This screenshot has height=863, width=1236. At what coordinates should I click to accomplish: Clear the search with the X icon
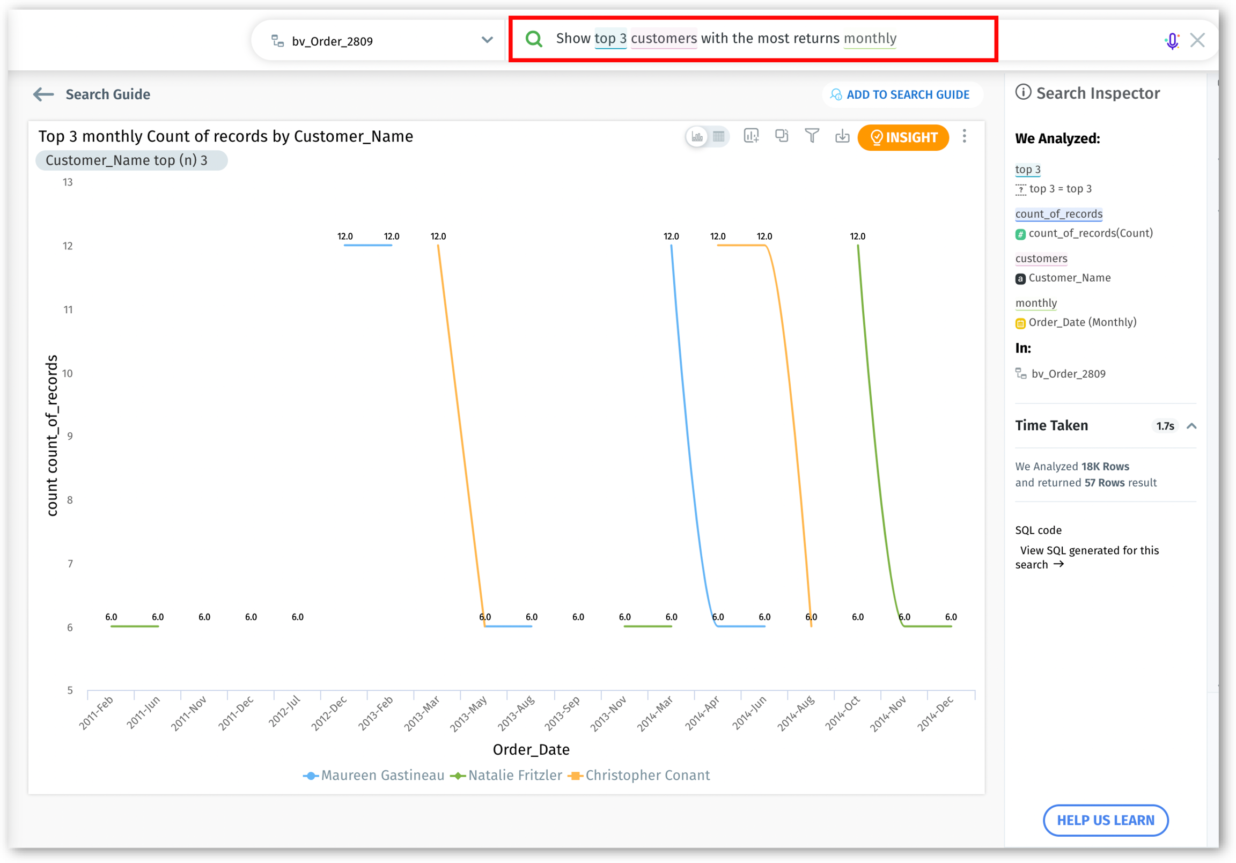pos(1197,40)
